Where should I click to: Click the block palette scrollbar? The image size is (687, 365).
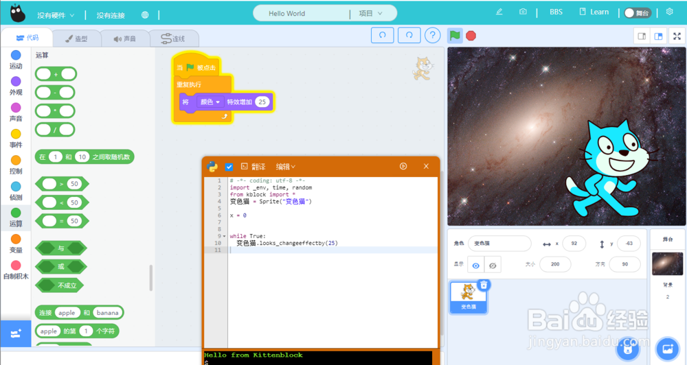click(x=151, y=278)
